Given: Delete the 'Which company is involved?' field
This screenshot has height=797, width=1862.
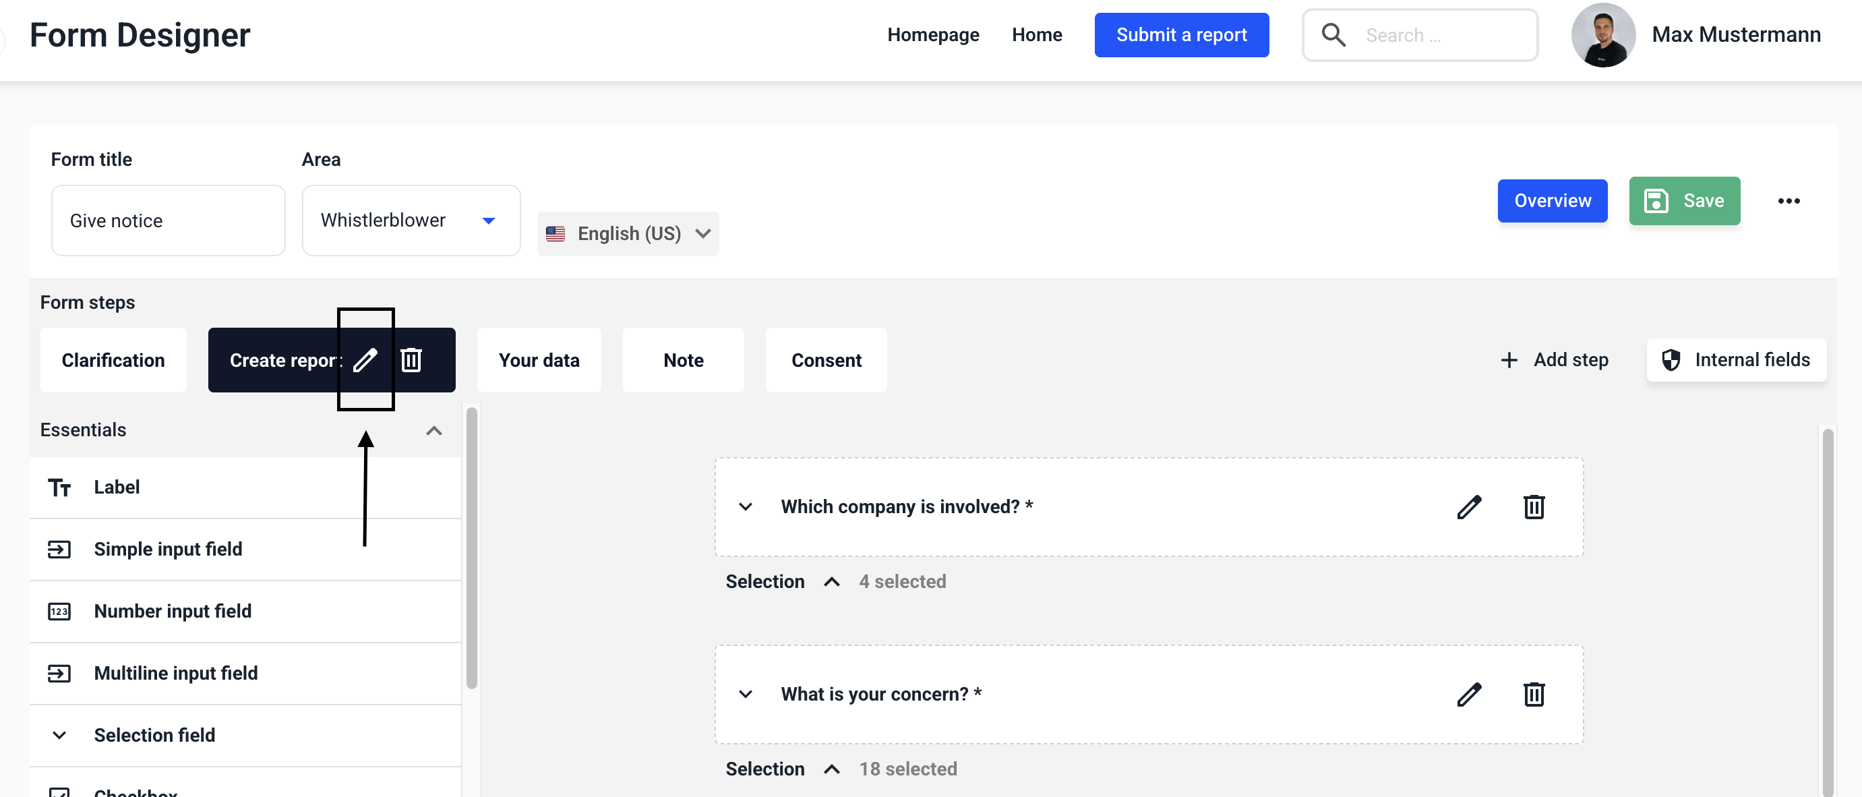Looking at the screenshot, I should 1534,507.
